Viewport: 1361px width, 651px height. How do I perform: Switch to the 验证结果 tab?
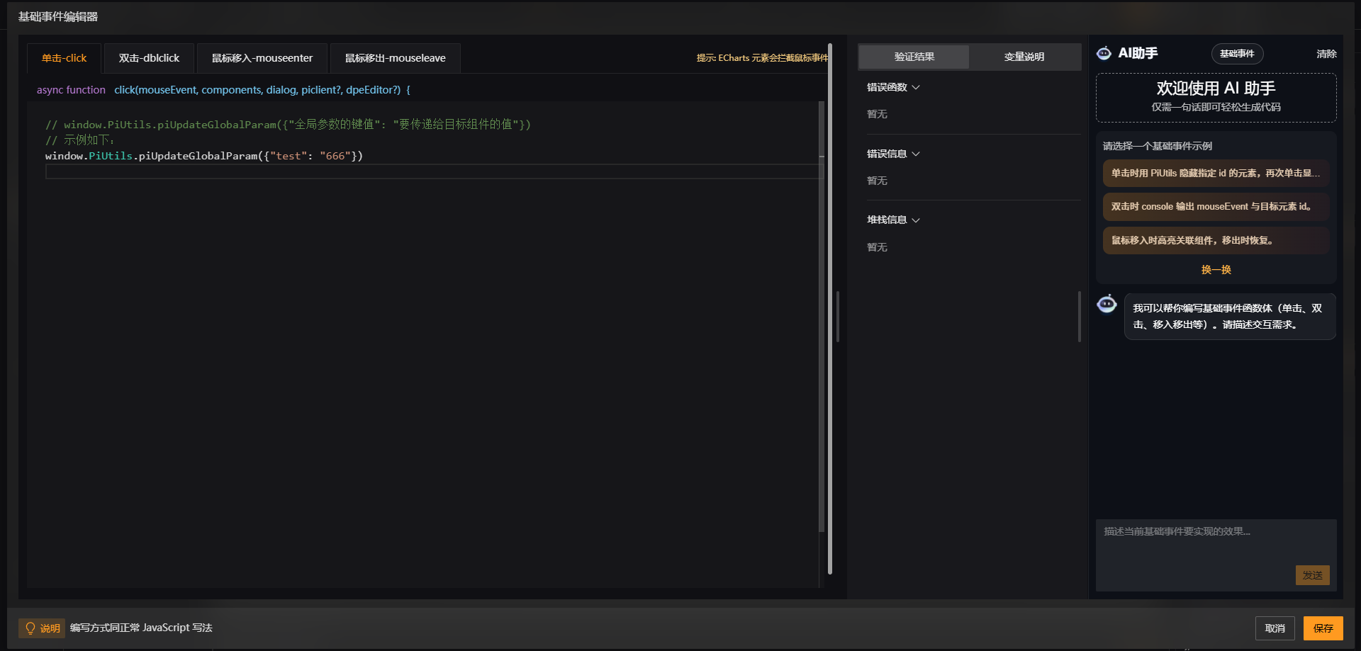point(914,57)
